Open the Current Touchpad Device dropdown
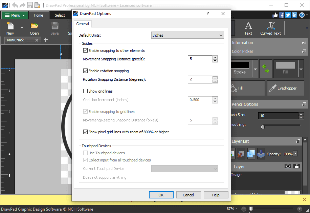310x213 pixels. (x=185, y=169)
